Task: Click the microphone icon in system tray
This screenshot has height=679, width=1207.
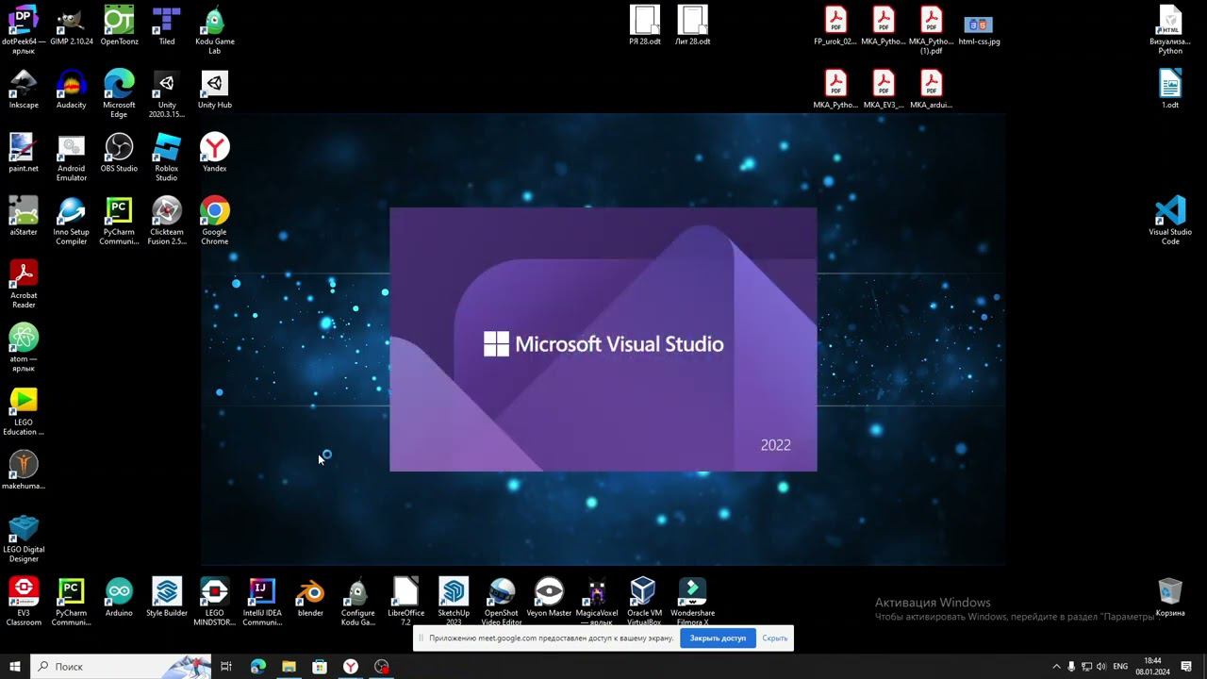Action: (x=1071, y=667)
